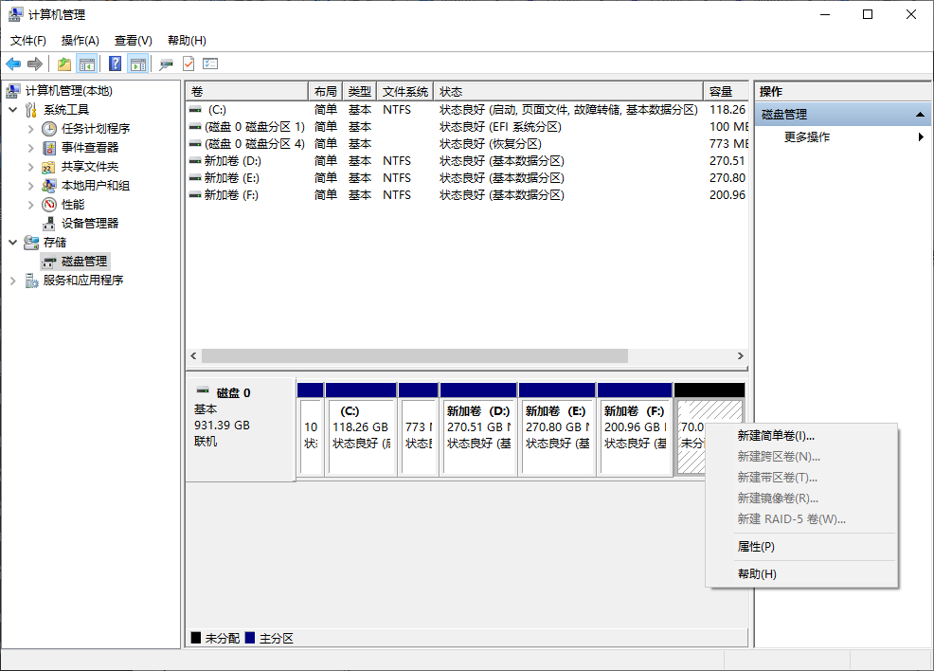Image resolution: width=934 pixels, height=671 pixels.
Task: Click the rightmost checklist toolbar icon
Action: 210,63
